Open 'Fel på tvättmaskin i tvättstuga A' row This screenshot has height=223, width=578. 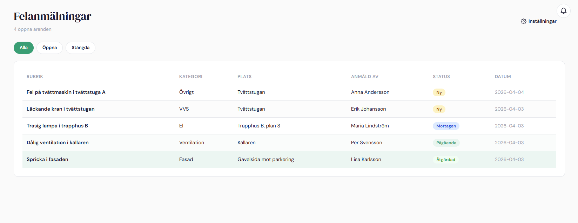tap(66, 92)
